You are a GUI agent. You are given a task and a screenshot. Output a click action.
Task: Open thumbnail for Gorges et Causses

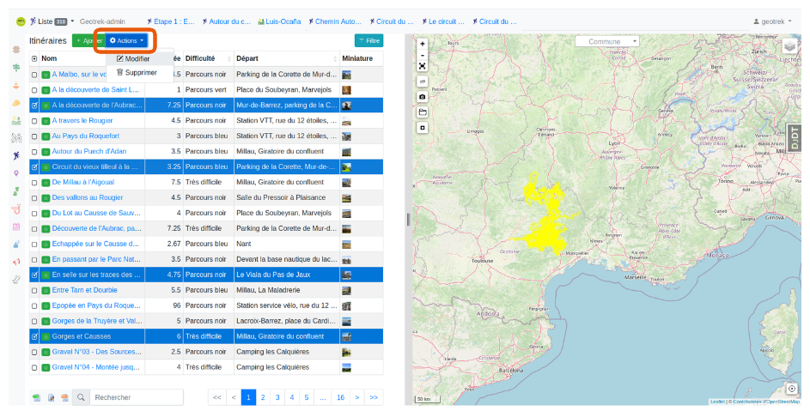coord(347,336)
